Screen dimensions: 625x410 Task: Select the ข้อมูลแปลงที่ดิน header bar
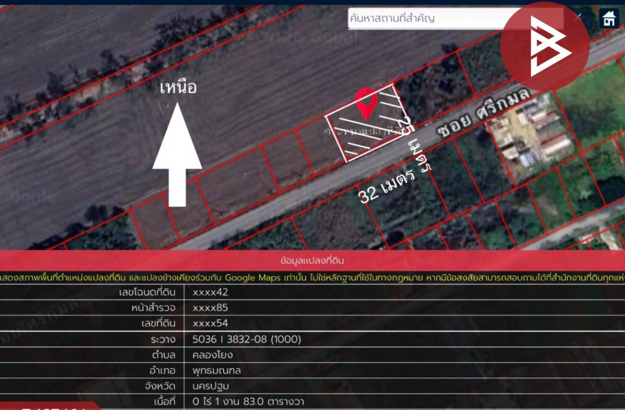point(312,260)
